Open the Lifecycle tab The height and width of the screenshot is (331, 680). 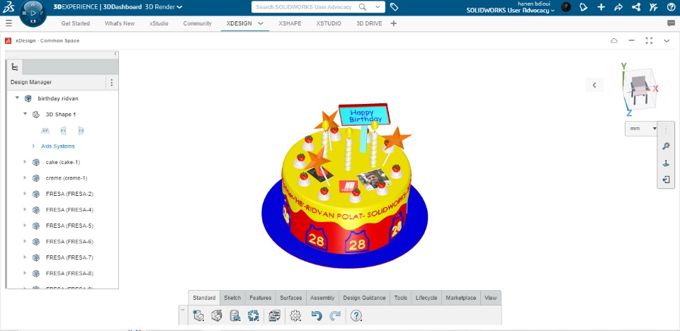[426, 298]
